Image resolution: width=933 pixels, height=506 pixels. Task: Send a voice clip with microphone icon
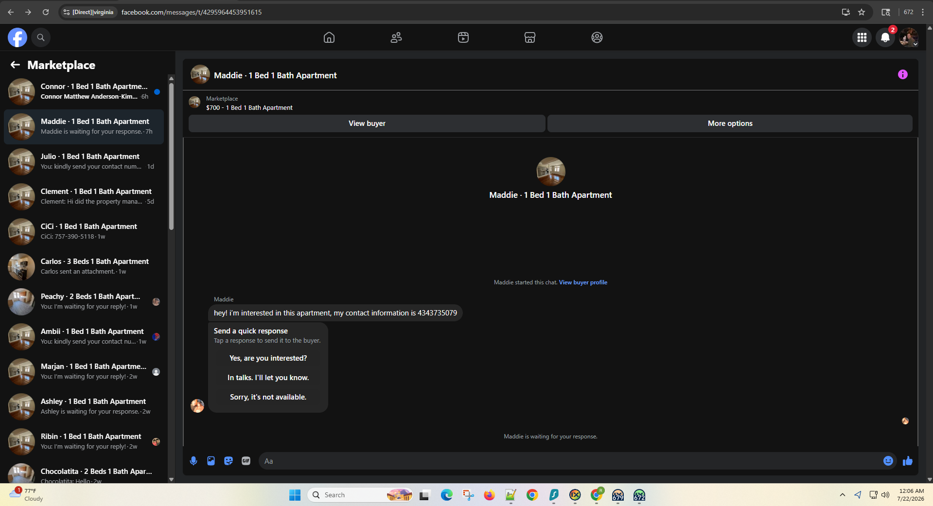coord(194,461)
